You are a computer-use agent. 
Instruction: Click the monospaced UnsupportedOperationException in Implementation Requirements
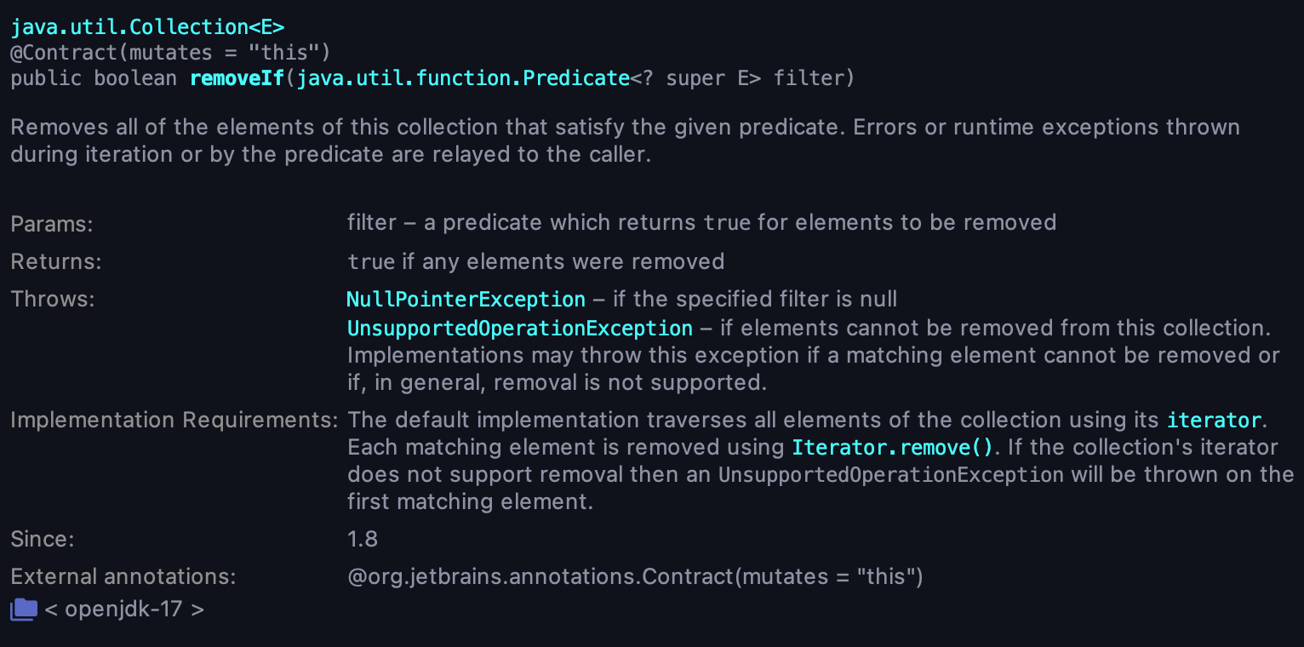tap(890, 474)
